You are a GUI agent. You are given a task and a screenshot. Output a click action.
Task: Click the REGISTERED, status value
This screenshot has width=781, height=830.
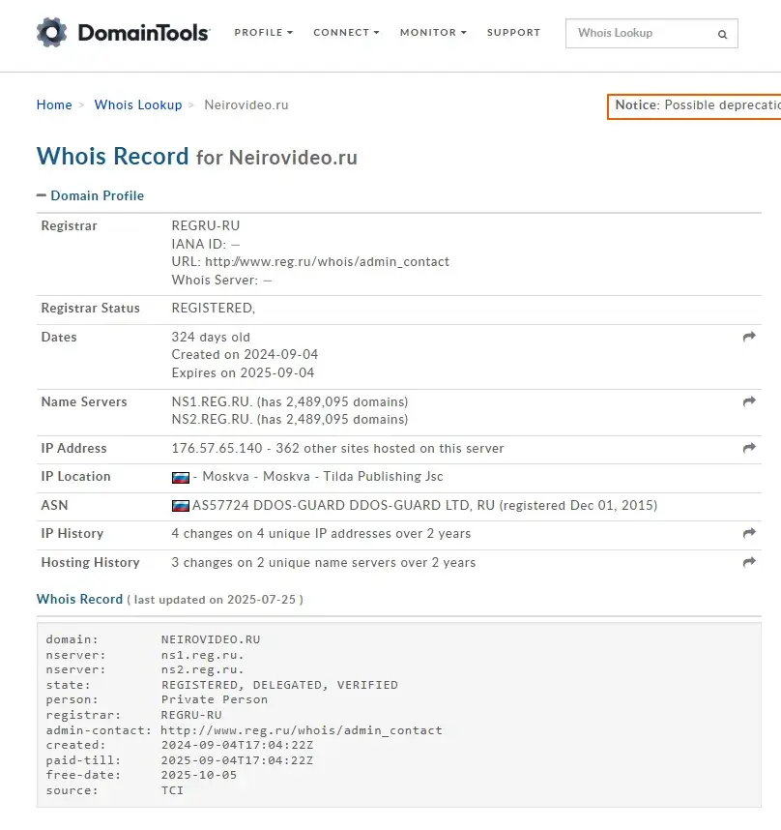(x=213, y=308)
